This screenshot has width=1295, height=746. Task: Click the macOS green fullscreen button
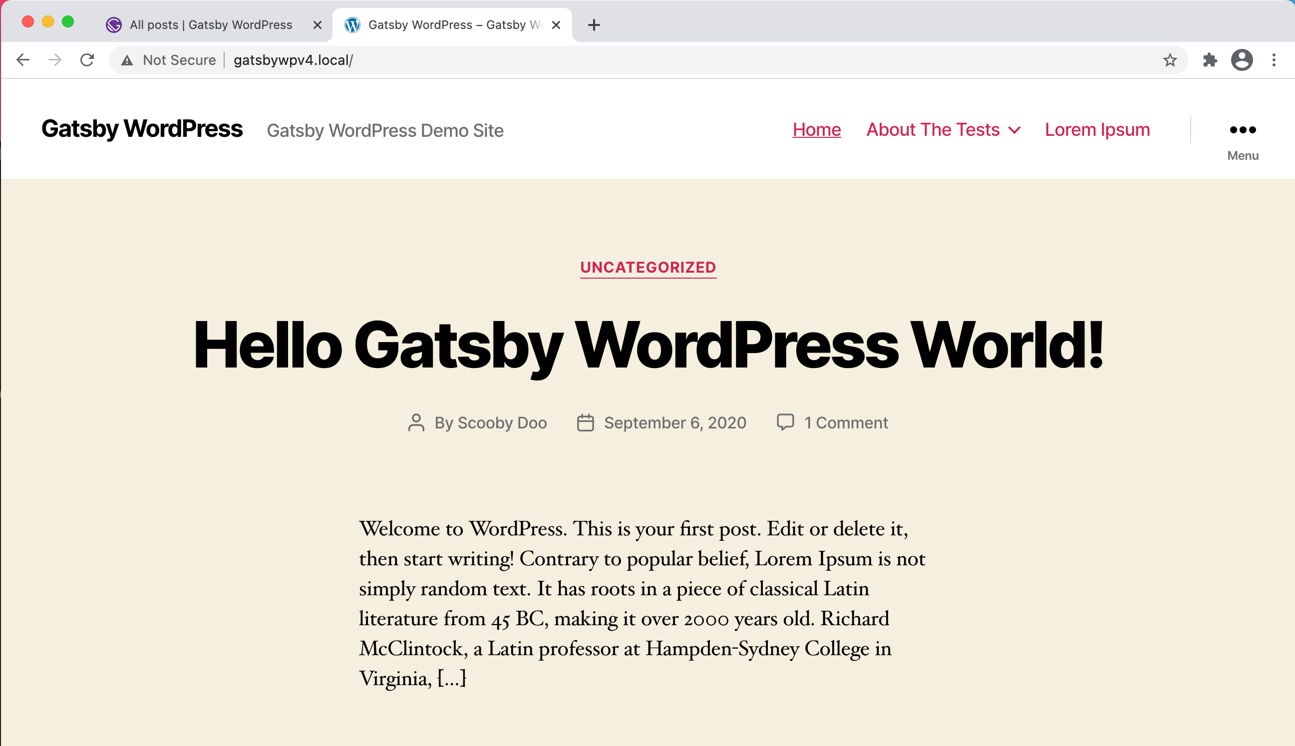click(67, 21)
